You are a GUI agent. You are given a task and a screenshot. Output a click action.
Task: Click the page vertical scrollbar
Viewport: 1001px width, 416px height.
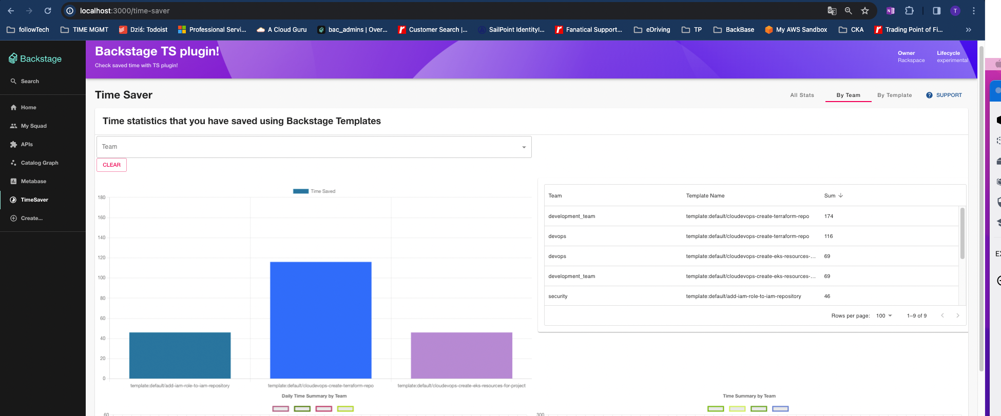click(981, 209)
